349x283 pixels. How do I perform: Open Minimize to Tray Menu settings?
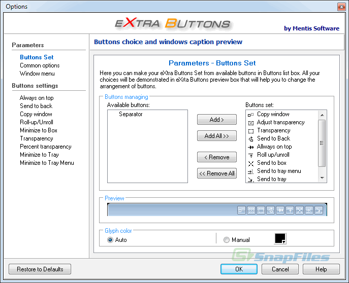tap(47, 163)
